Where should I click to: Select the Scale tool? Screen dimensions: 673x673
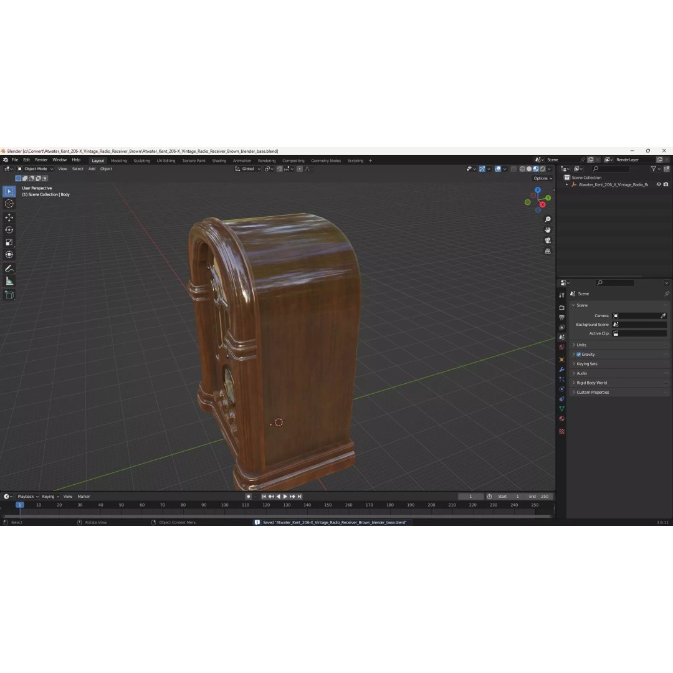pos(9,242)
